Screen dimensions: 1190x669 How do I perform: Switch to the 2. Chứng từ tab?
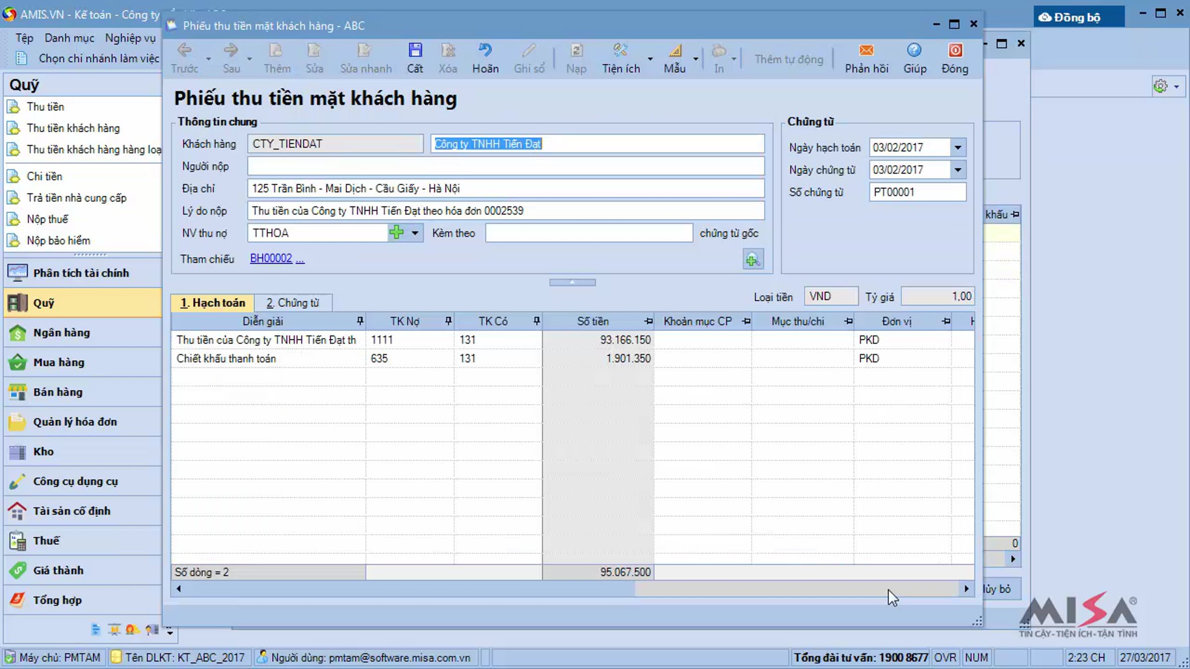coord(293,303)
